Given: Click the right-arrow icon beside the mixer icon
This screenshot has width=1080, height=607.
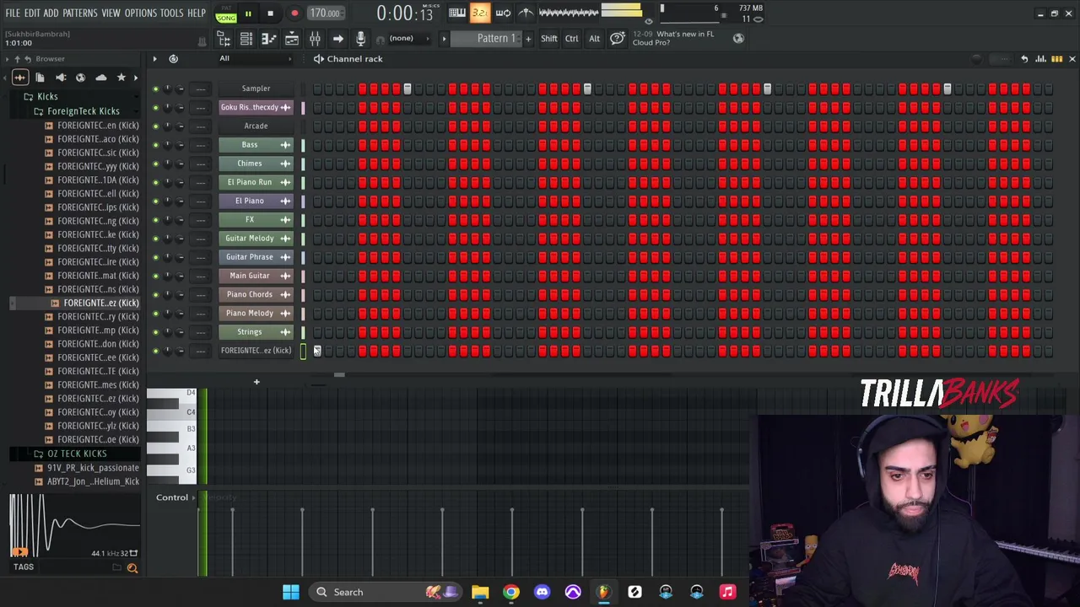Looking at the screenshot, I should [x=337, y=39].
